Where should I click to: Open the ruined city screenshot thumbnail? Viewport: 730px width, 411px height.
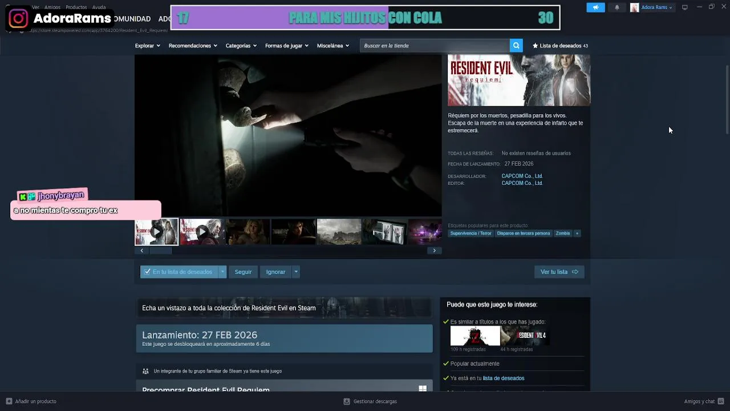[339, 232]
